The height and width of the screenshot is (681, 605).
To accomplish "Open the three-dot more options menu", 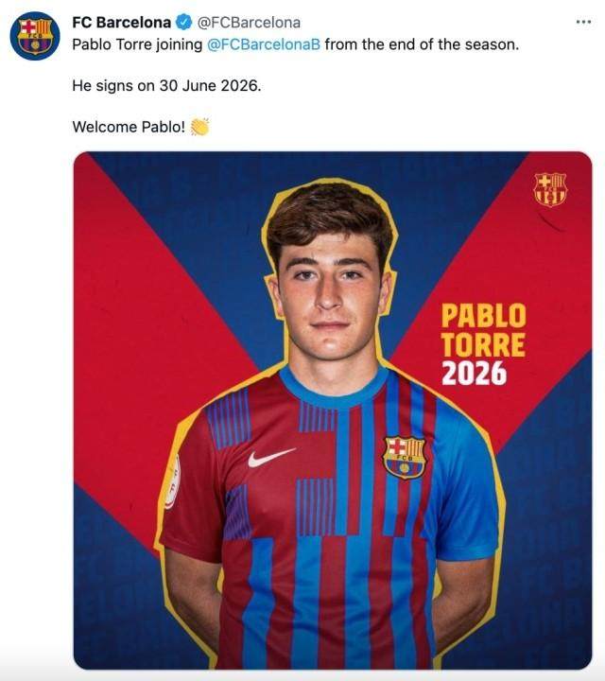I will 583,22.
